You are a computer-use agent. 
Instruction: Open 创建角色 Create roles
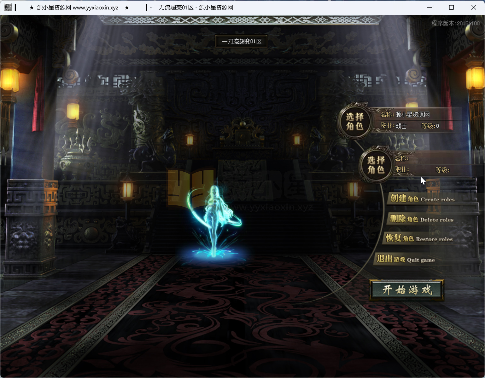click(x=422, y=198)
